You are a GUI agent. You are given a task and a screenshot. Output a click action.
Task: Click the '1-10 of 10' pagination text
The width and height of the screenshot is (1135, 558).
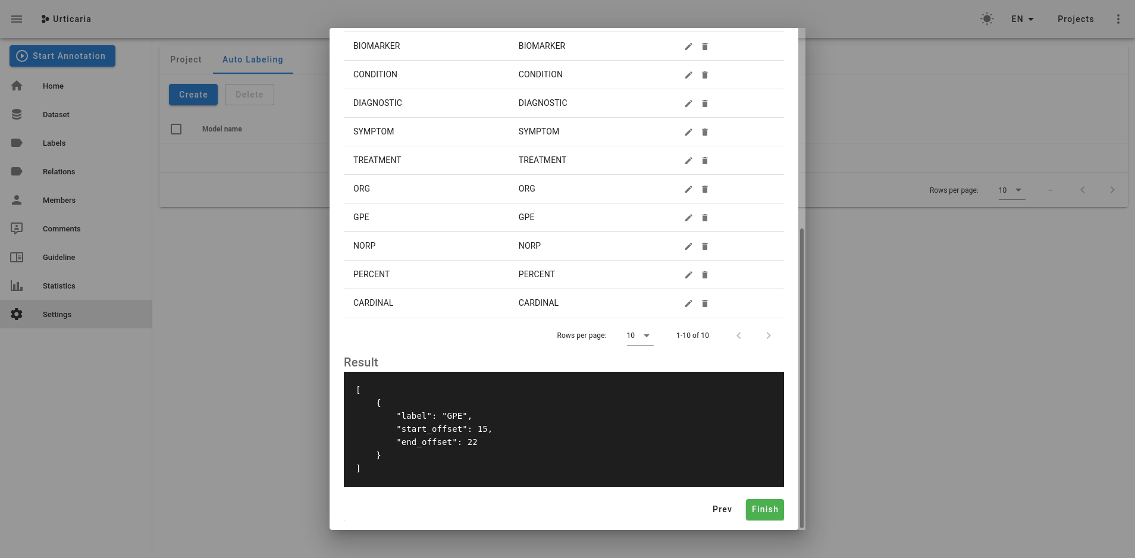pyautogui.click(x=692, y=336)
